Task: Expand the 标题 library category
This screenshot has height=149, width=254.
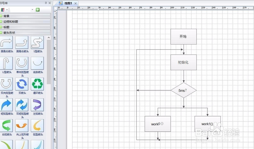Action: coord(25,27)
